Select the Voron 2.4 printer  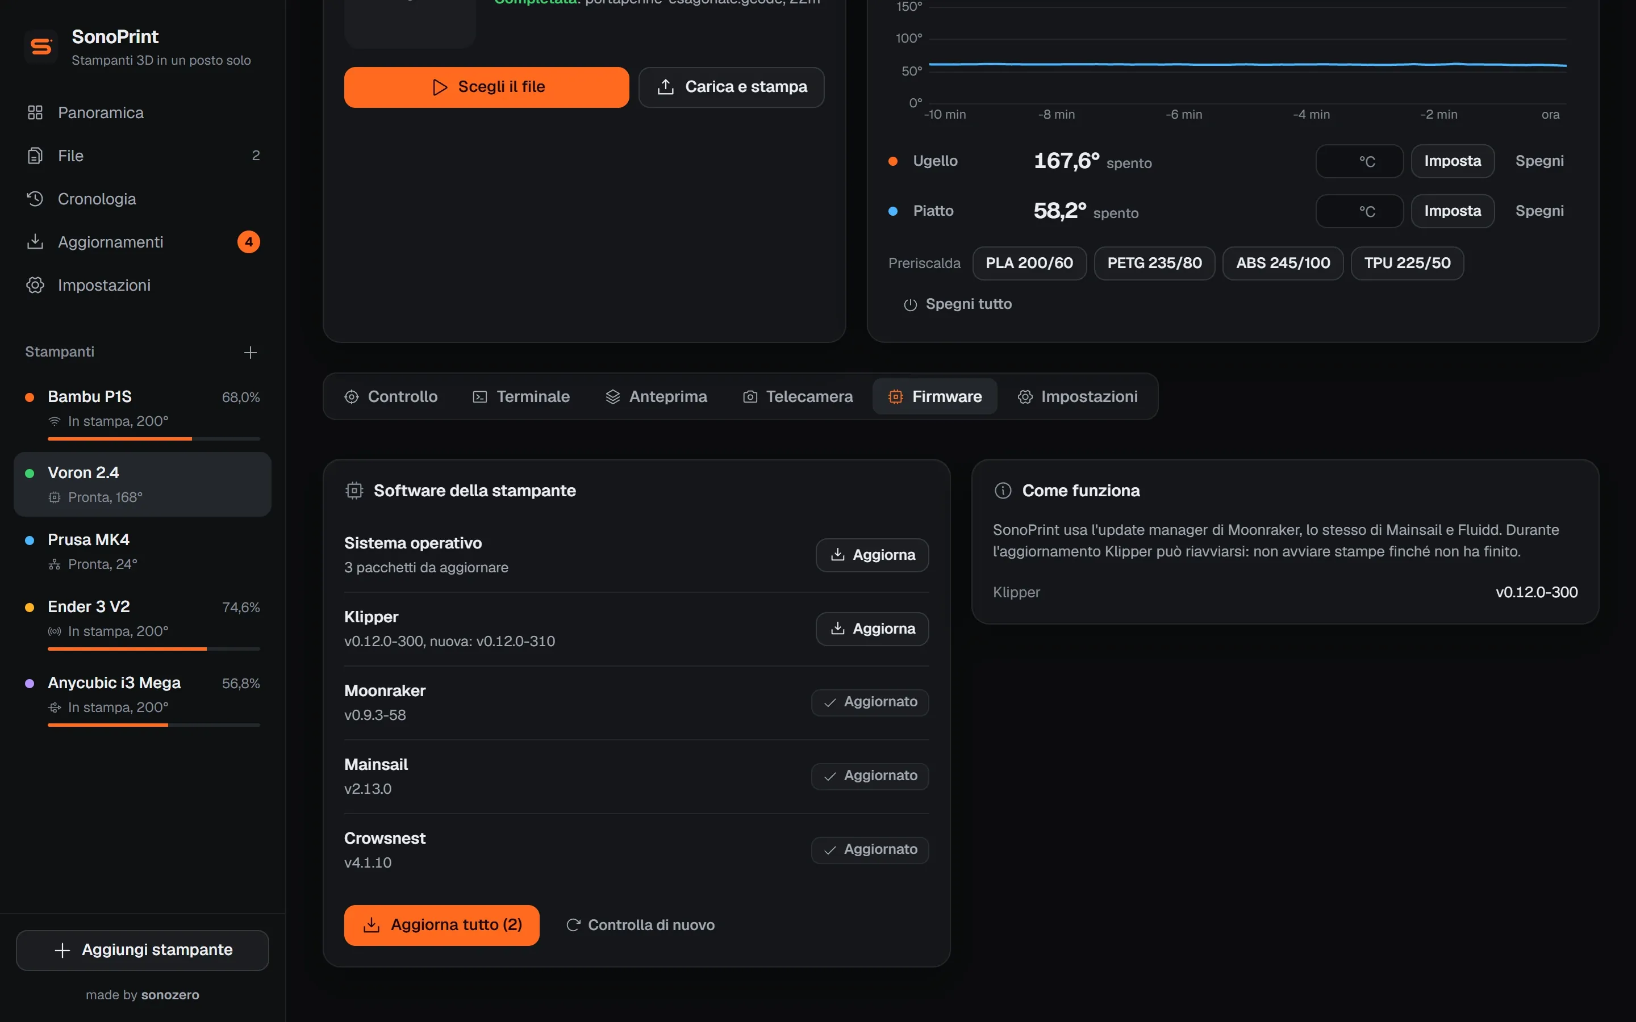(x=143, y=484)
